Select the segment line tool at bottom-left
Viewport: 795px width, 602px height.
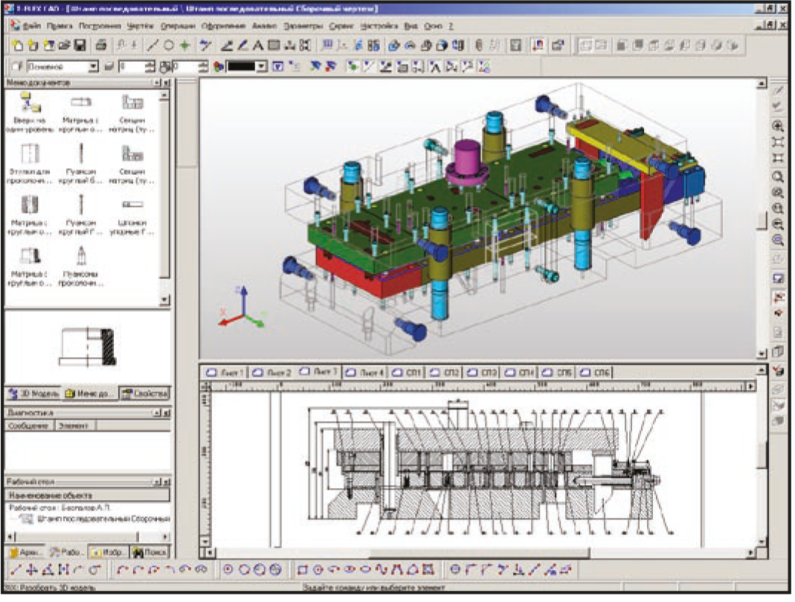click(14, 571)
